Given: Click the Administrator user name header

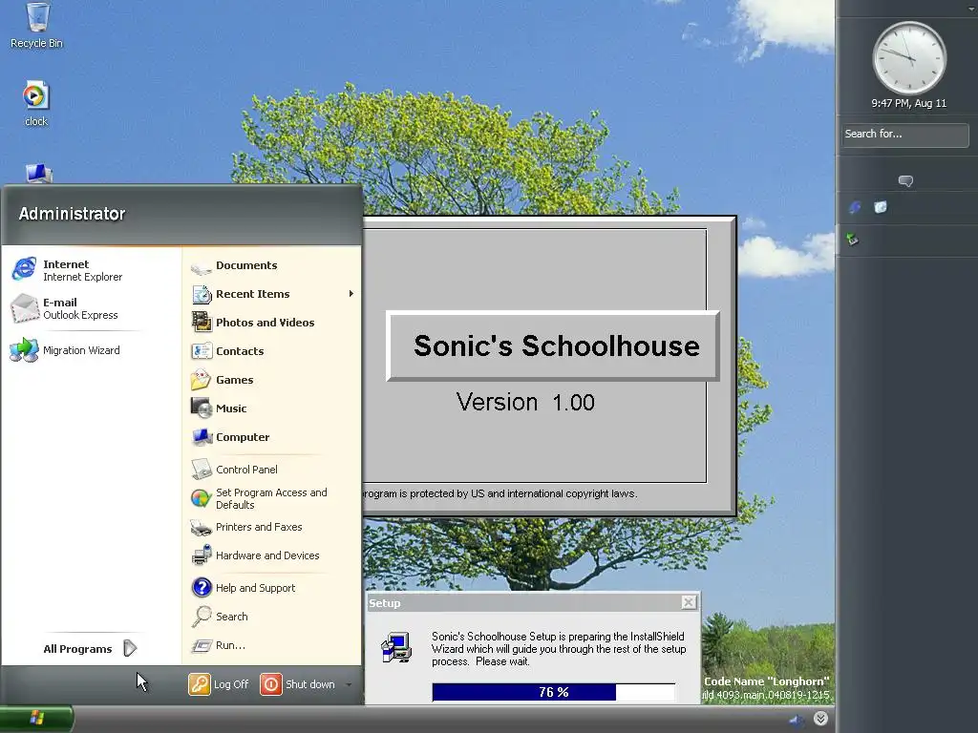Looking at the screenshot, I should point(72,214).
